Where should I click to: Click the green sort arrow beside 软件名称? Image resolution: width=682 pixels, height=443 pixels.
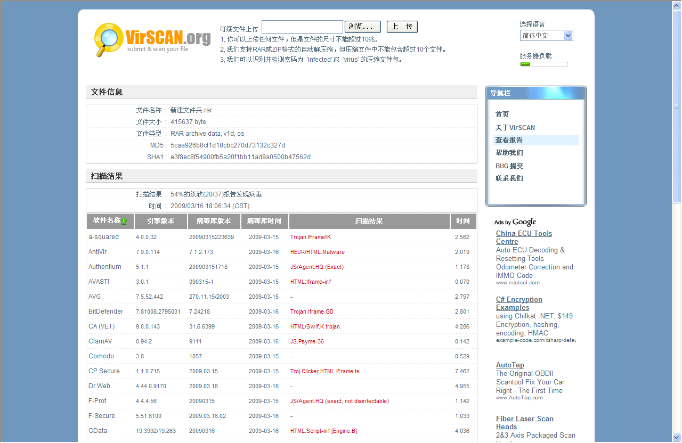[x=124, y=221]
